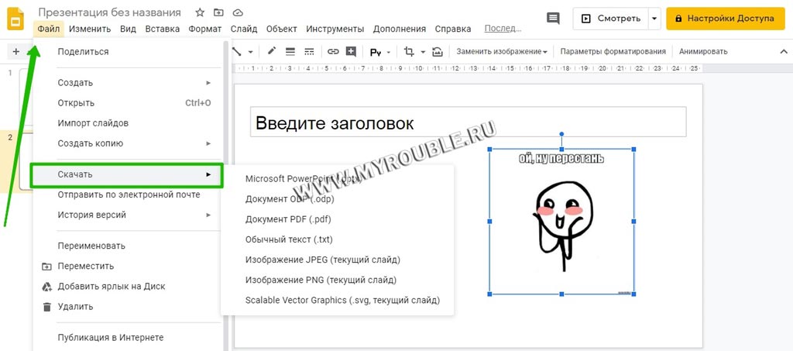Open dropdown arrow next to Смотреть button

click(x=655, y=18)
